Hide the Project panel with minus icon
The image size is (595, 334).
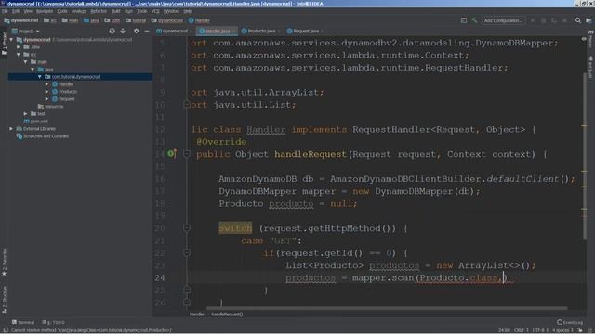click(x=147, y=31)
